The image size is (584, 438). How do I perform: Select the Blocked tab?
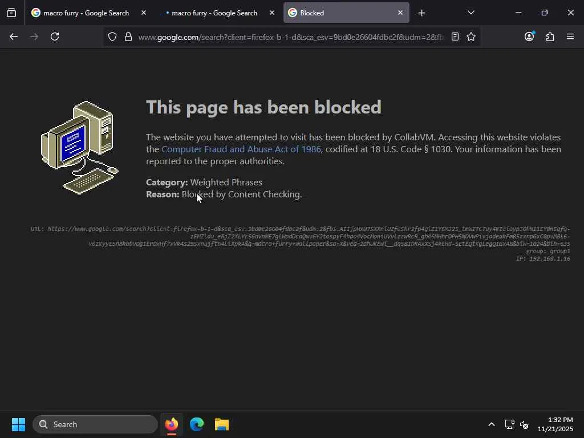346,13
